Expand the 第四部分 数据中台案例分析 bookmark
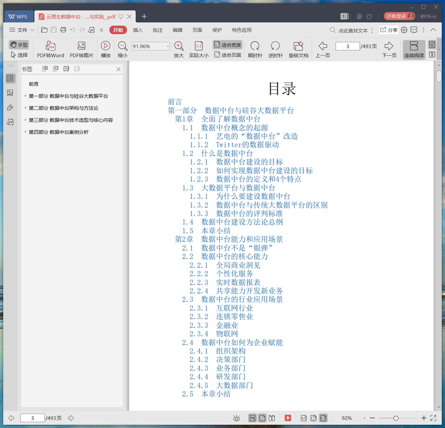The width and height of the screenshot is (445, 428). point(25,132)
